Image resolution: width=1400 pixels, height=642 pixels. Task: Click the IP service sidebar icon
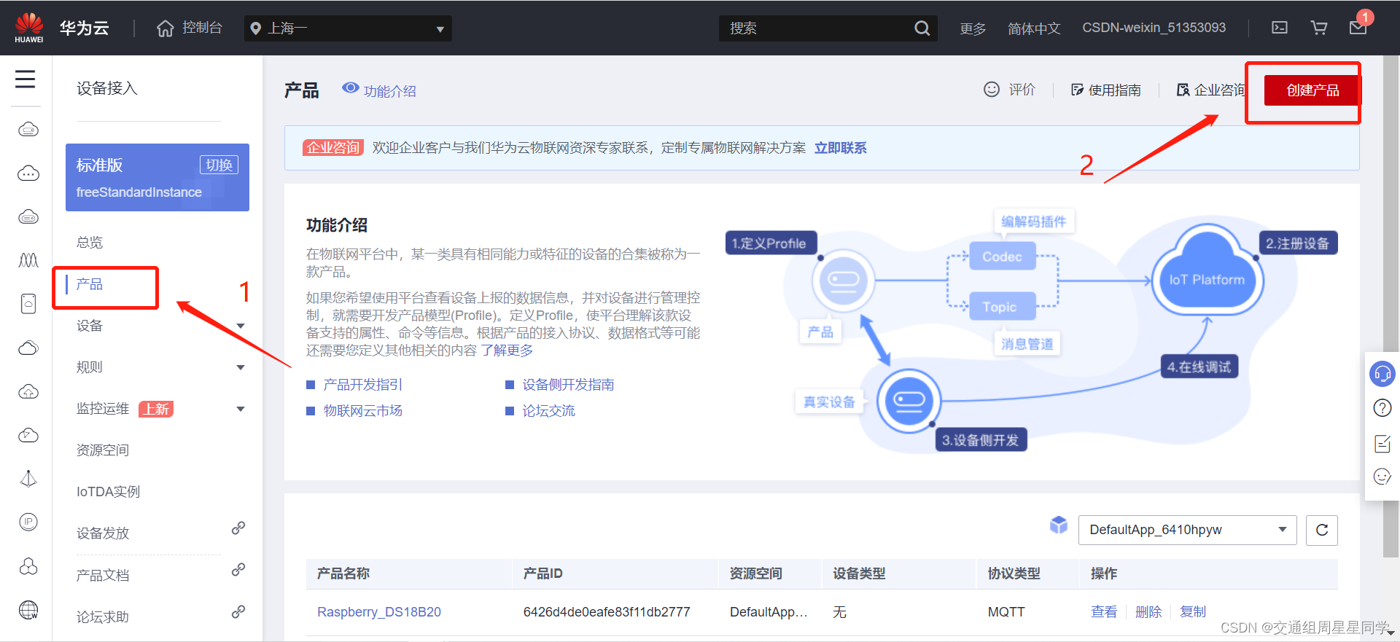[28, 522]
